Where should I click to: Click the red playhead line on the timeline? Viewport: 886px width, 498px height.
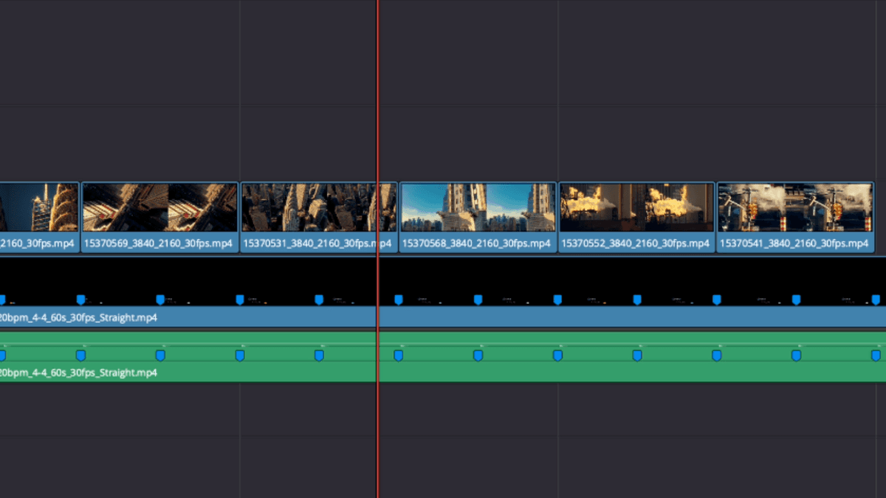coord(378,443)
